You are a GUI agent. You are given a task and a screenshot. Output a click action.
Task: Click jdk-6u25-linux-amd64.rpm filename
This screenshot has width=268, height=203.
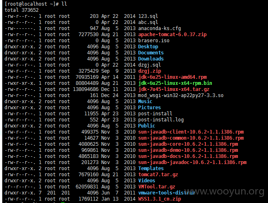(x=172, y=77)
